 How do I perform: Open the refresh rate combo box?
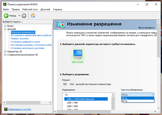(138, 95)
